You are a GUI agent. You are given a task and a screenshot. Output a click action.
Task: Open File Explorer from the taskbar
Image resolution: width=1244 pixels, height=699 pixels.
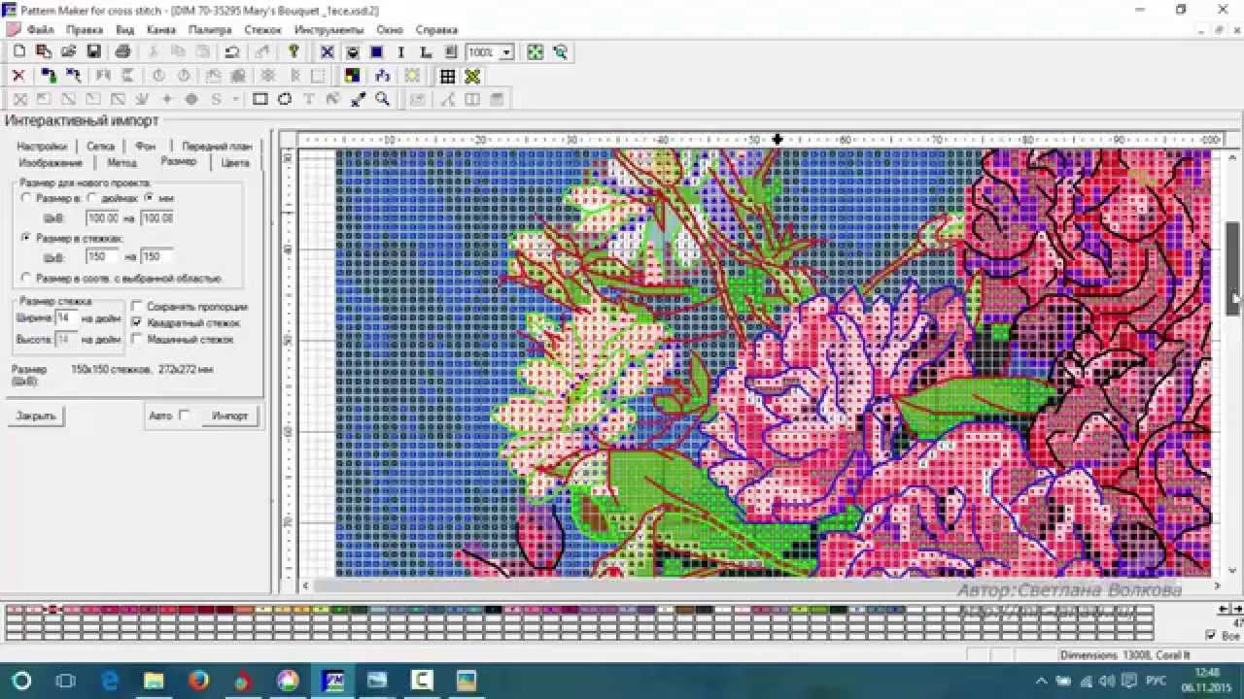pyautogui.click(x=155, y=680)
